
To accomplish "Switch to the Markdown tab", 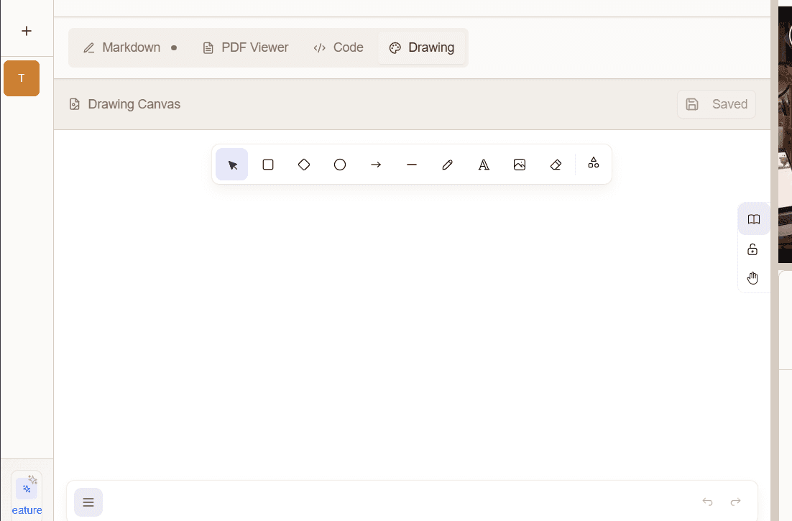I will (x=122, y=48).
